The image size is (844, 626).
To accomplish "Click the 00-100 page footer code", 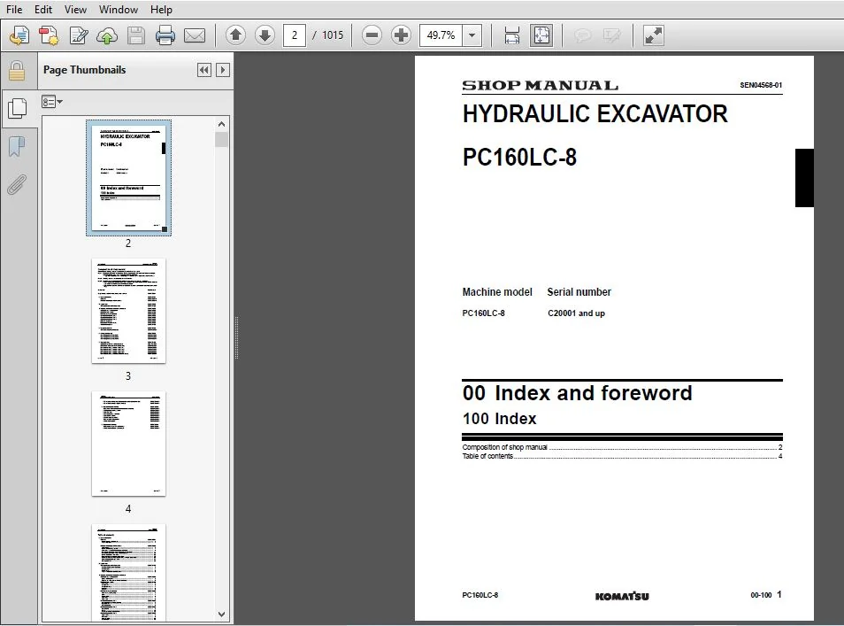I will point(761,595).
